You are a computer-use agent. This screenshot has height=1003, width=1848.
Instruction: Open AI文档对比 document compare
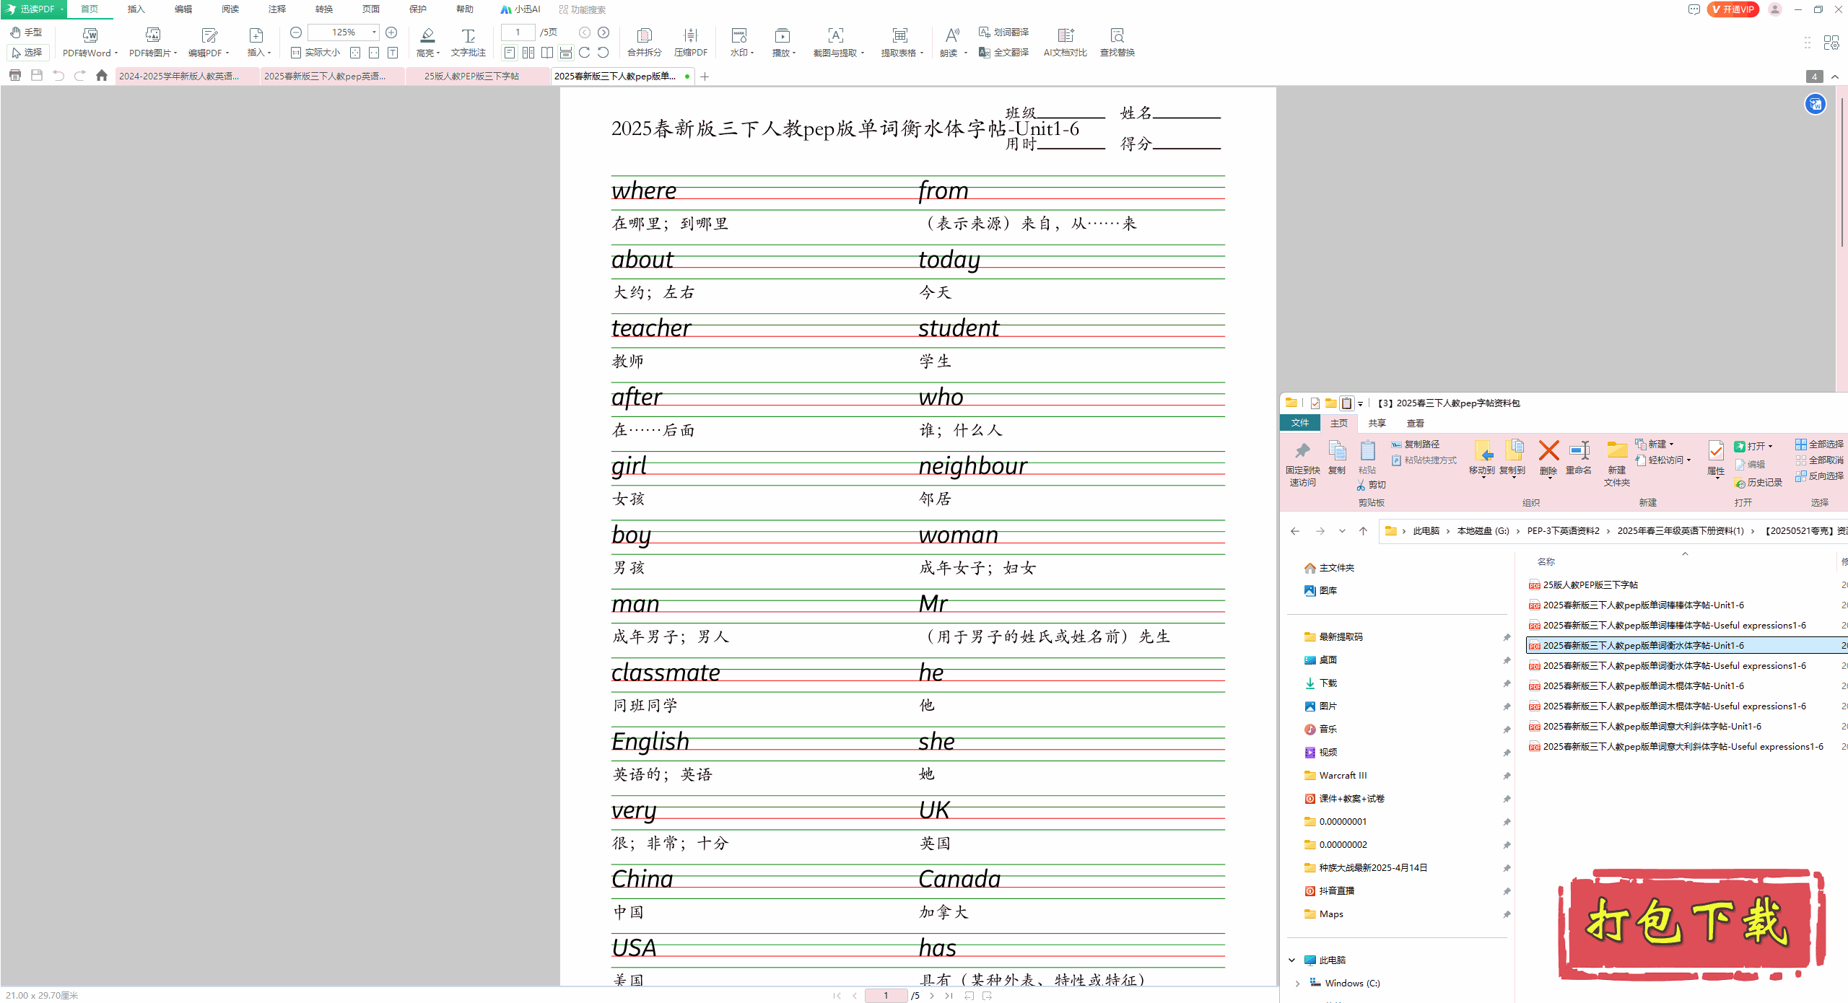click(x=1065, y=43)
